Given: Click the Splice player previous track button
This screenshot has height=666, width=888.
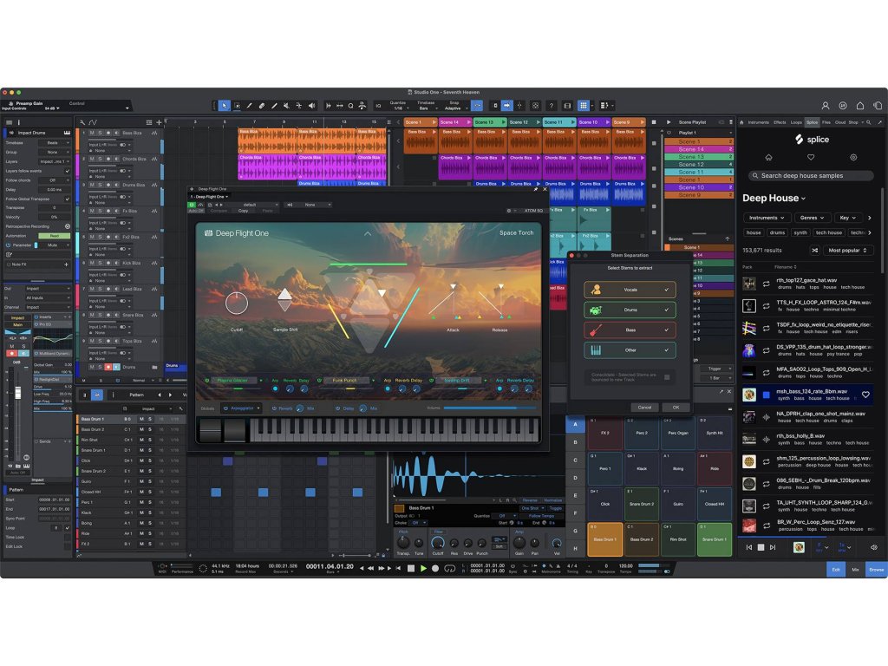Looking at the screenshot, I should tap(748, 548).
